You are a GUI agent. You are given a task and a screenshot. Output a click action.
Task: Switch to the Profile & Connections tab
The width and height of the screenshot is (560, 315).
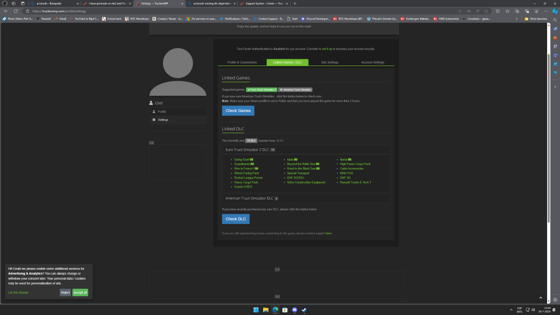(x=242, y=63)
